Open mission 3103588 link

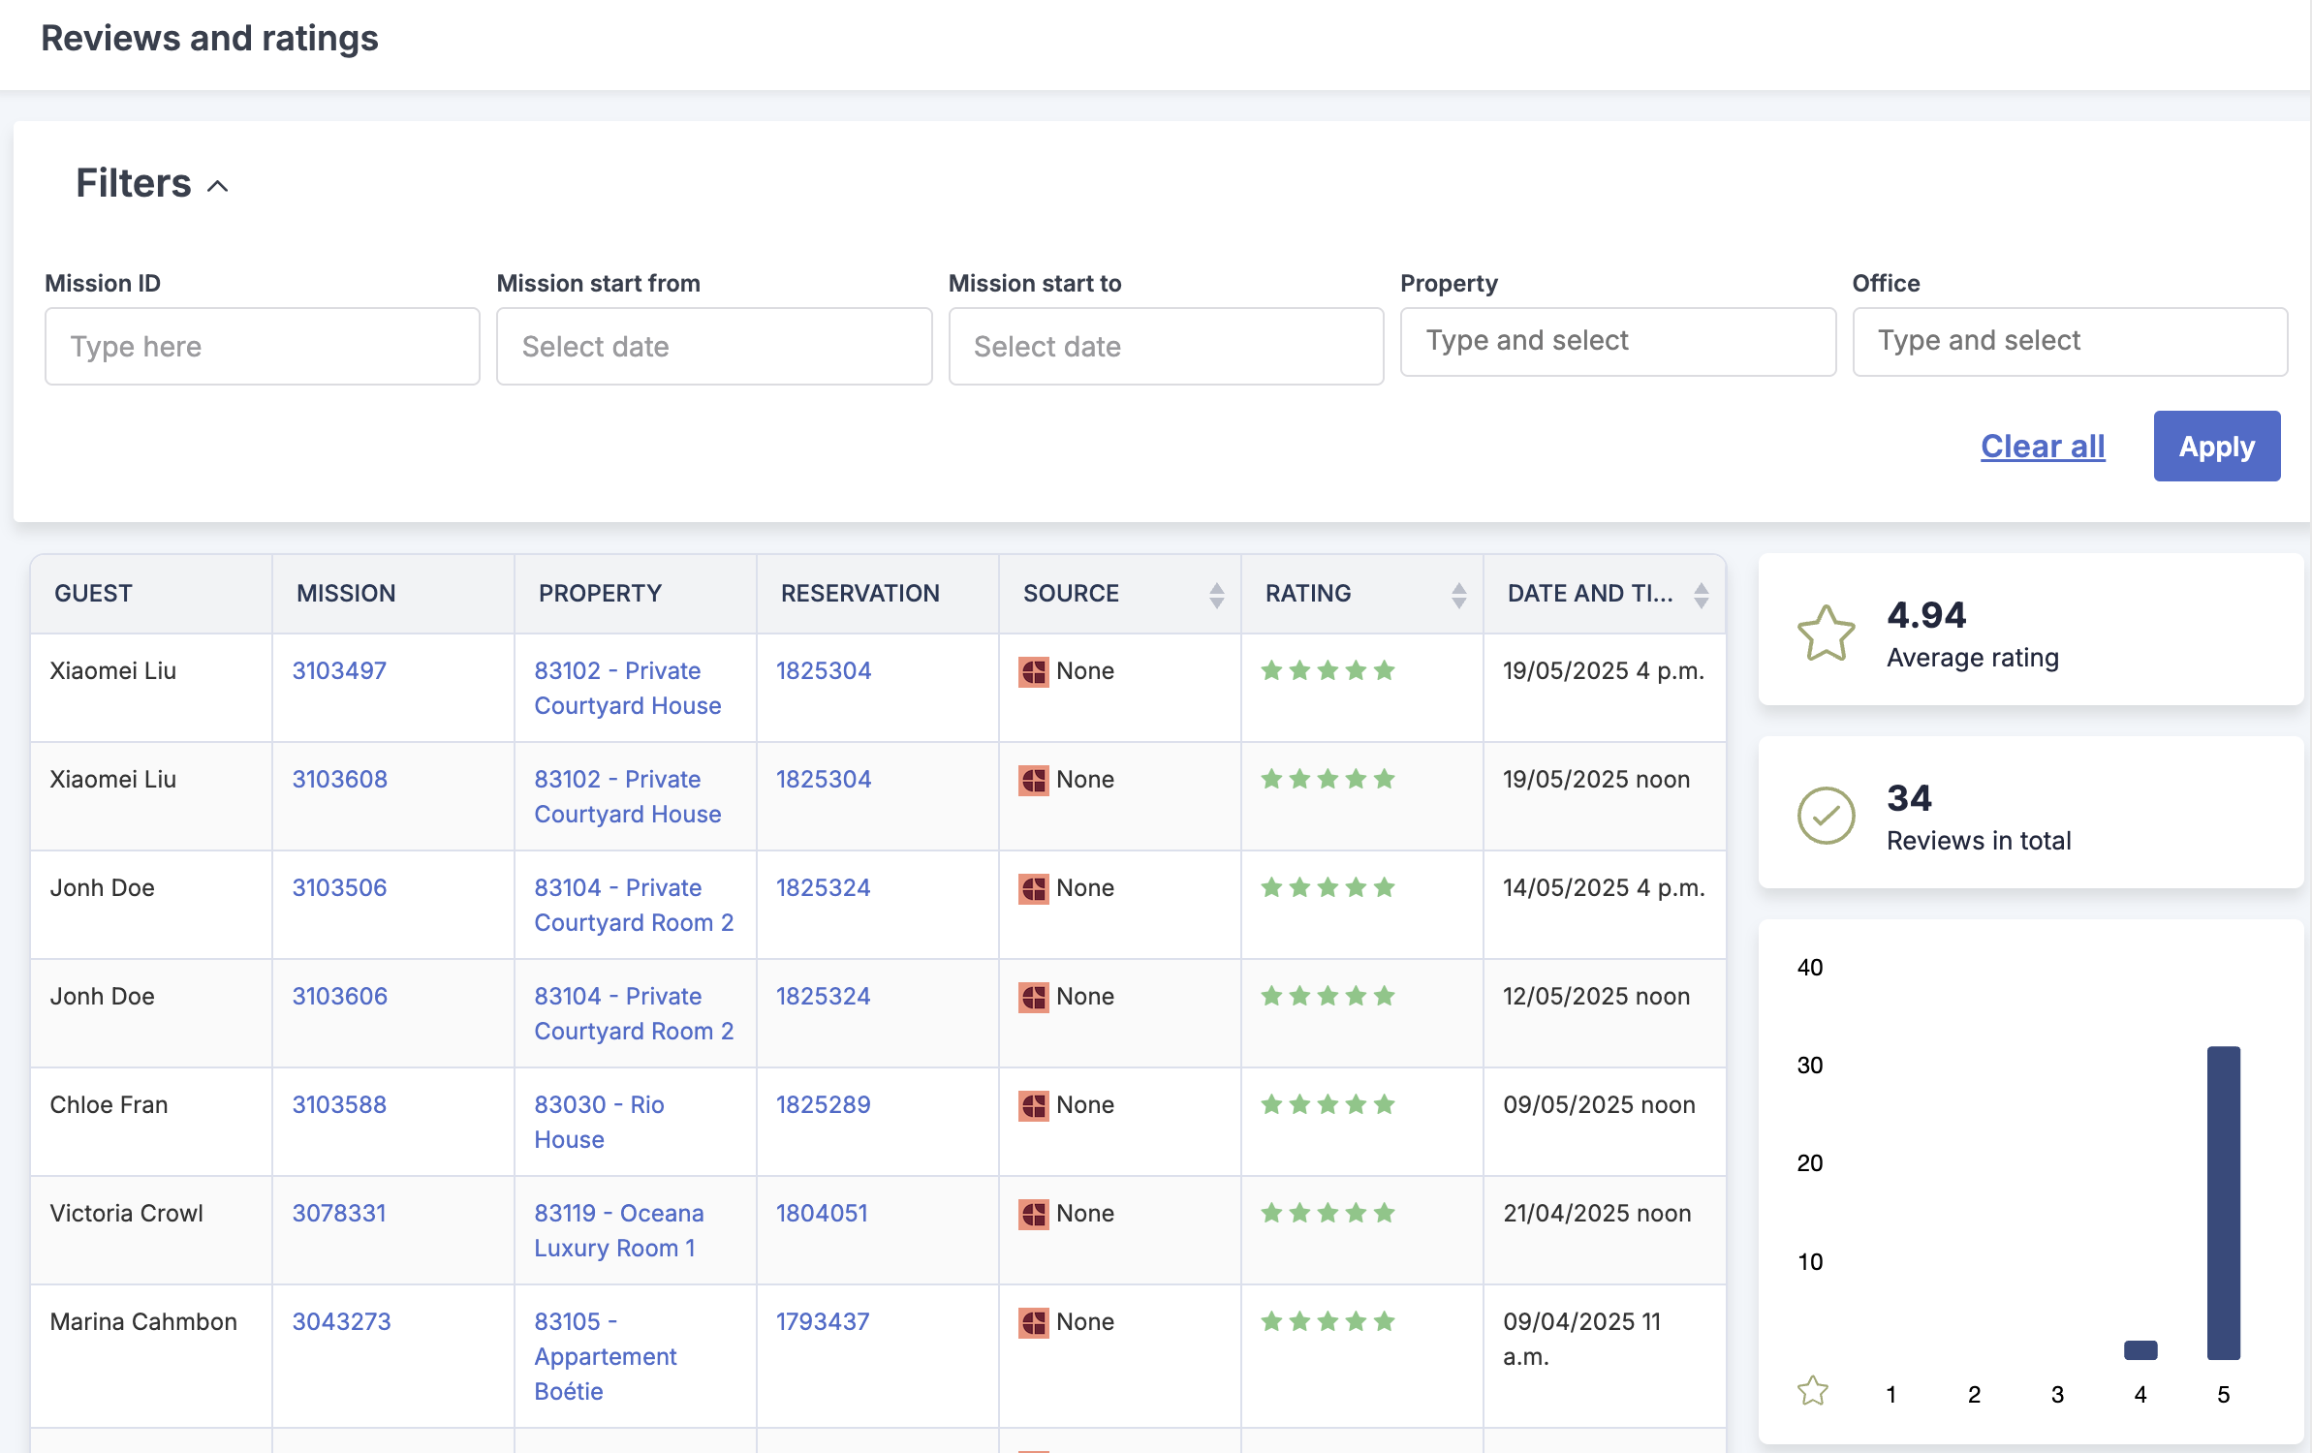(339, 1104)
